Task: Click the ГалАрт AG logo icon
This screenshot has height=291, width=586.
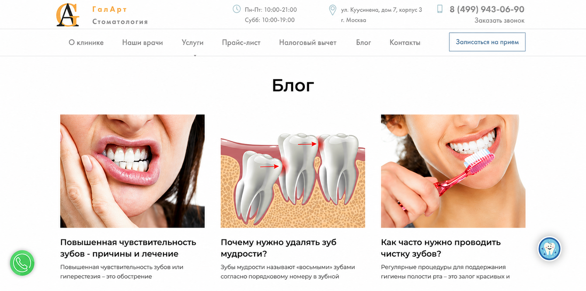Action: [68, 15]
